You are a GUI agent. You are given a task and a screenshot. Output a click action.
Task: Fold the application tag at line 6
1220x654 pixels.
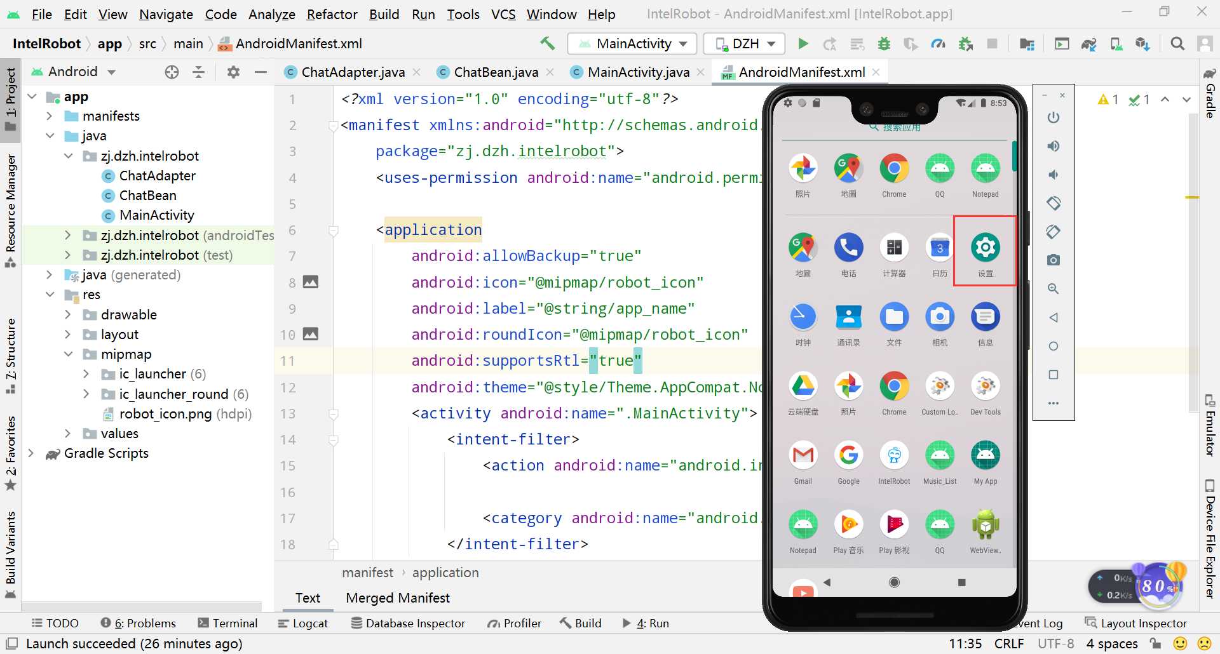[333, 230]
